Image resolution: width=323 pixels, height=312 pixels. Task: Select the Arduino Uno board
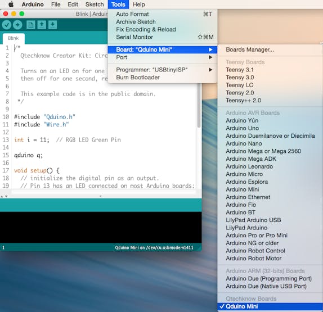270,128
